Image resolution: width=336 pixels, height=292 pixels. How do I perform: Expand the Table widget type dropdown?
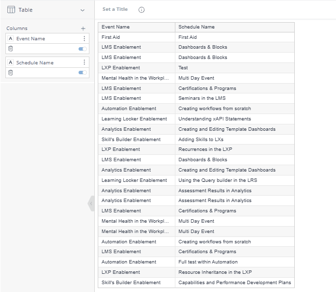[83, 10]
